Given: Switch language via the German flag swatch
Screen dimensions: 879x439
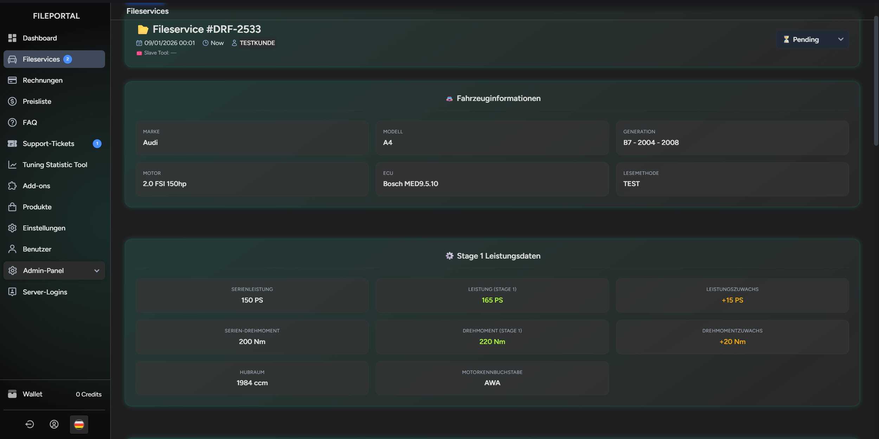Looking at the screenshot, I should coord(79,424).
